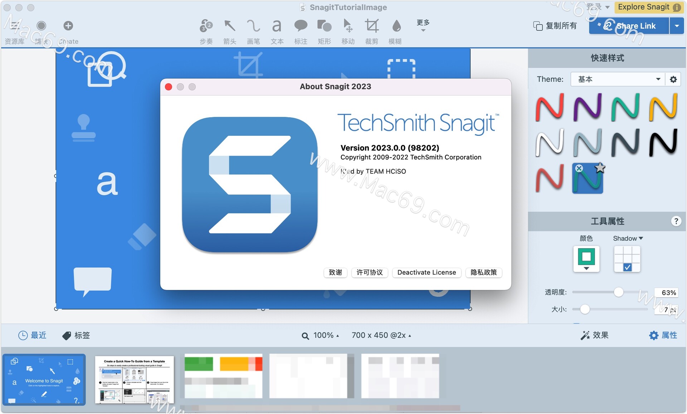
Task: Switch to Recent (最近) tab
Action: click(x=32, y=335)
